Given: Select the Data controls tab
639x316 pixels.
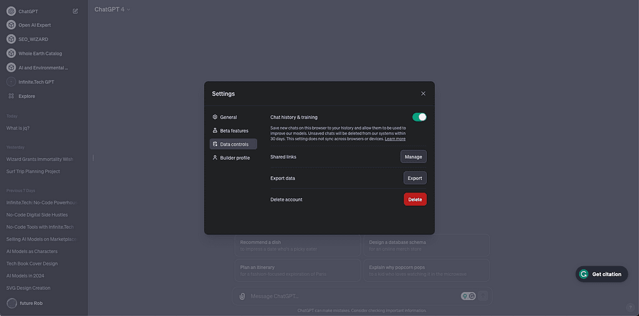Looking at the screenshot, I should coord(233,144).
